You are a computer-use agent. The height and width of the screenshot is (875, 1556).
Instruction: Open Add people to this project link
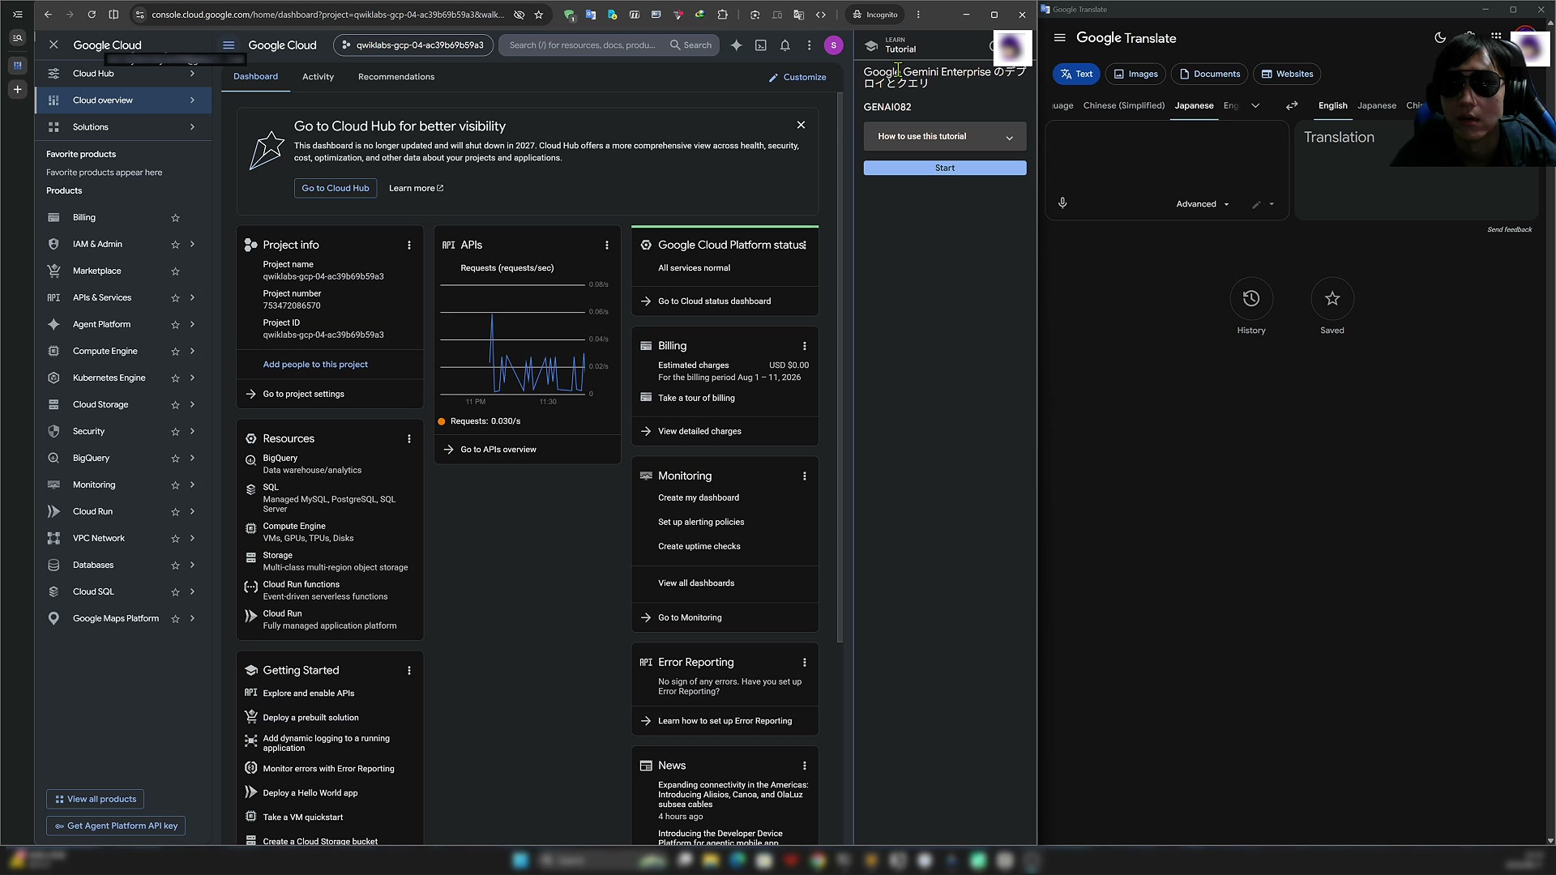(x=315, y=365)
